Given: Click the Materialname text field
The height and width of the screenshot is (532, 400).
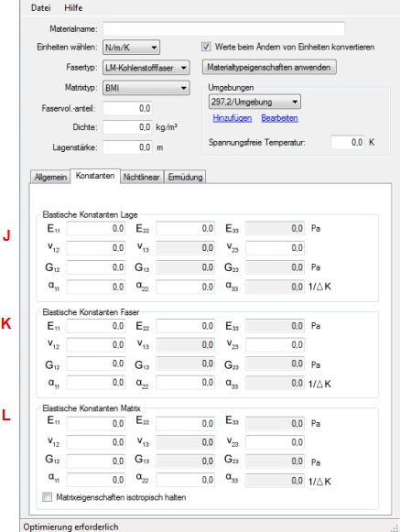Looking at the screenshot, I should tap(224, 28).
